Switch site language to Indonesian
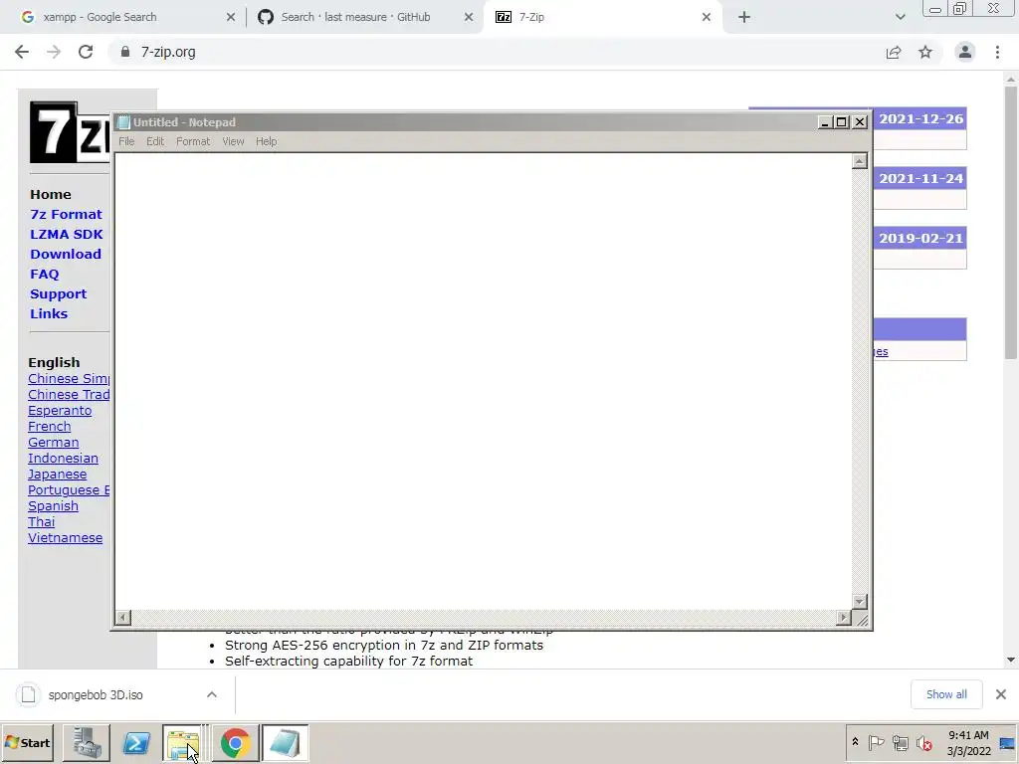The height and width of the screenshot is (764, 1019). [x=63, y=458]
